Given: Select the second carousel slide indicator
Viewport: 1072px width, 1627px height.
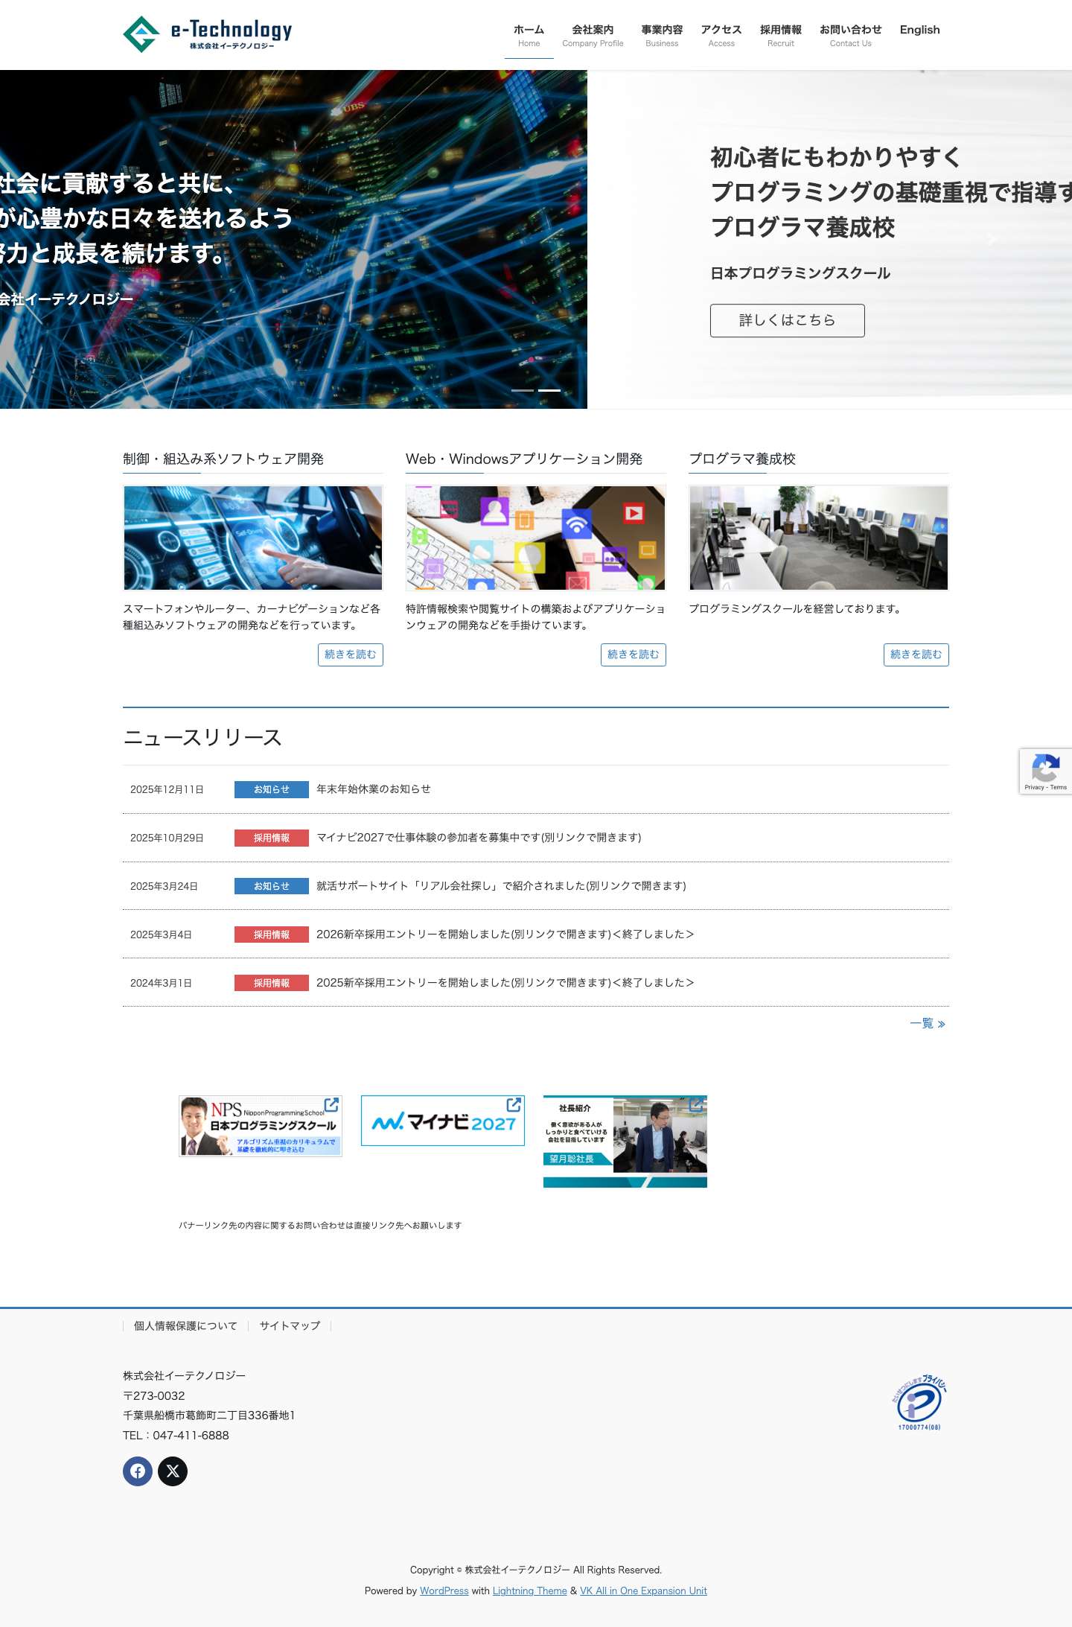Looking at the screenshot, I should (549, 390).
